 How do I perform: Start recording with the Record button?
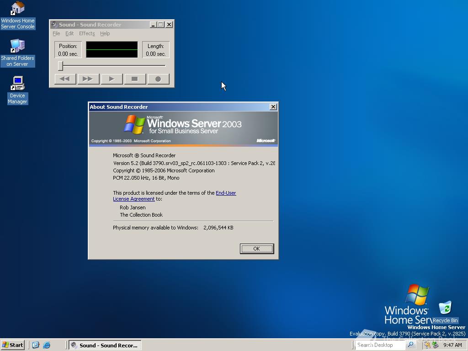coord(158,79)
